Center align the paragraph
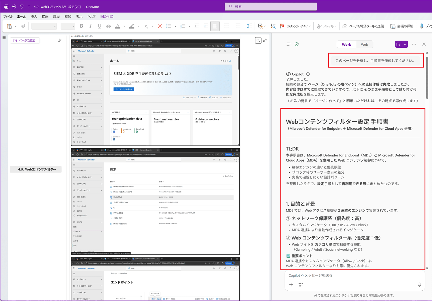Image resolution: width=432 pixels, height=301 pixels. (x=227, y=26)
